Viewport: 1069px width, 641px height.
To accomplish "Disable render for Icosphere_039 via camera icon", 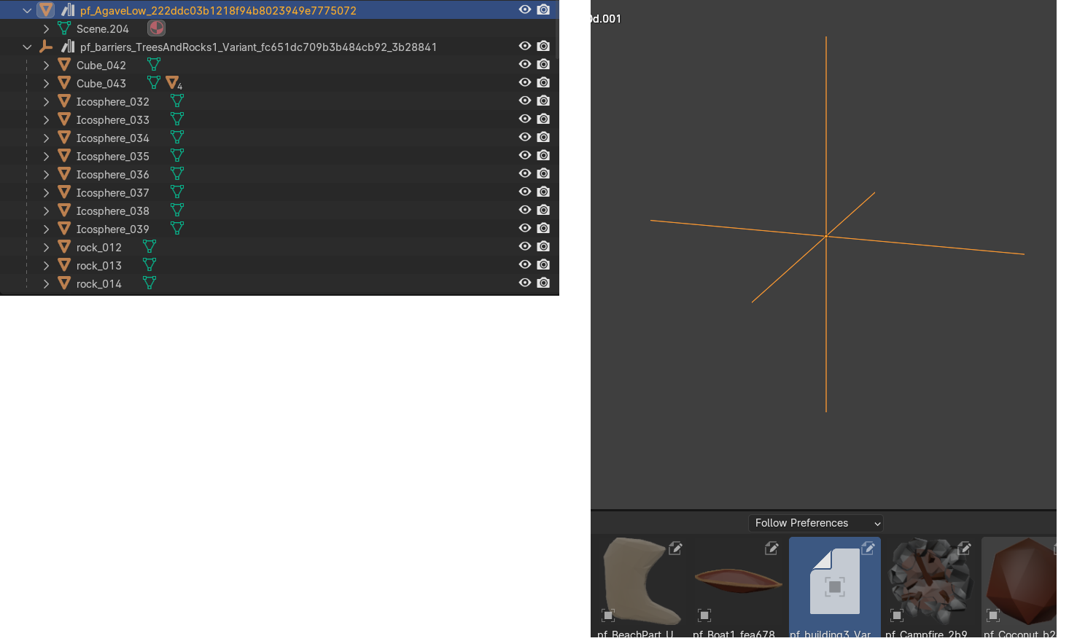I will click(x=543, y=228).
